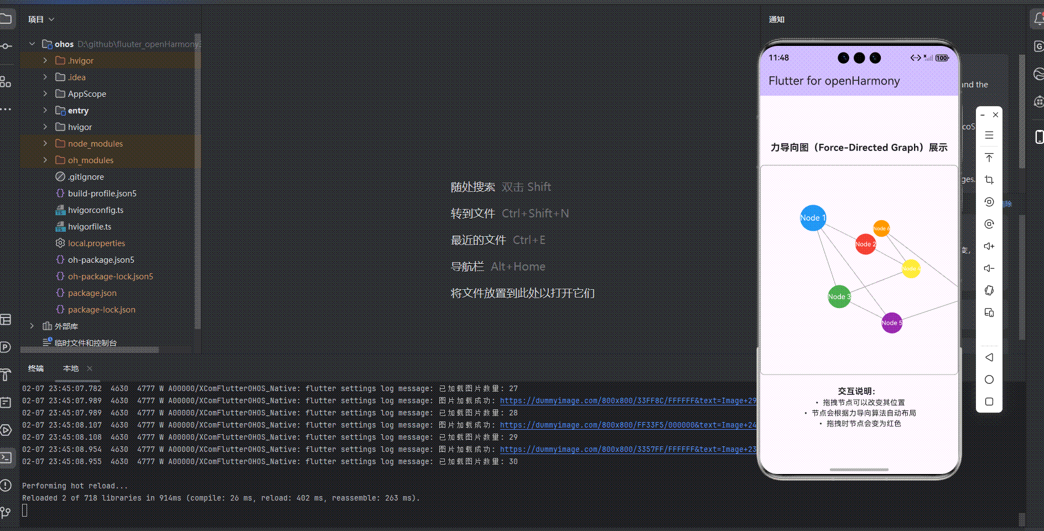Image resolution: width=1044 pixels, height=531 pixels.
Task: Open the Project tool window folder icon
Action: tap(6, 19)
